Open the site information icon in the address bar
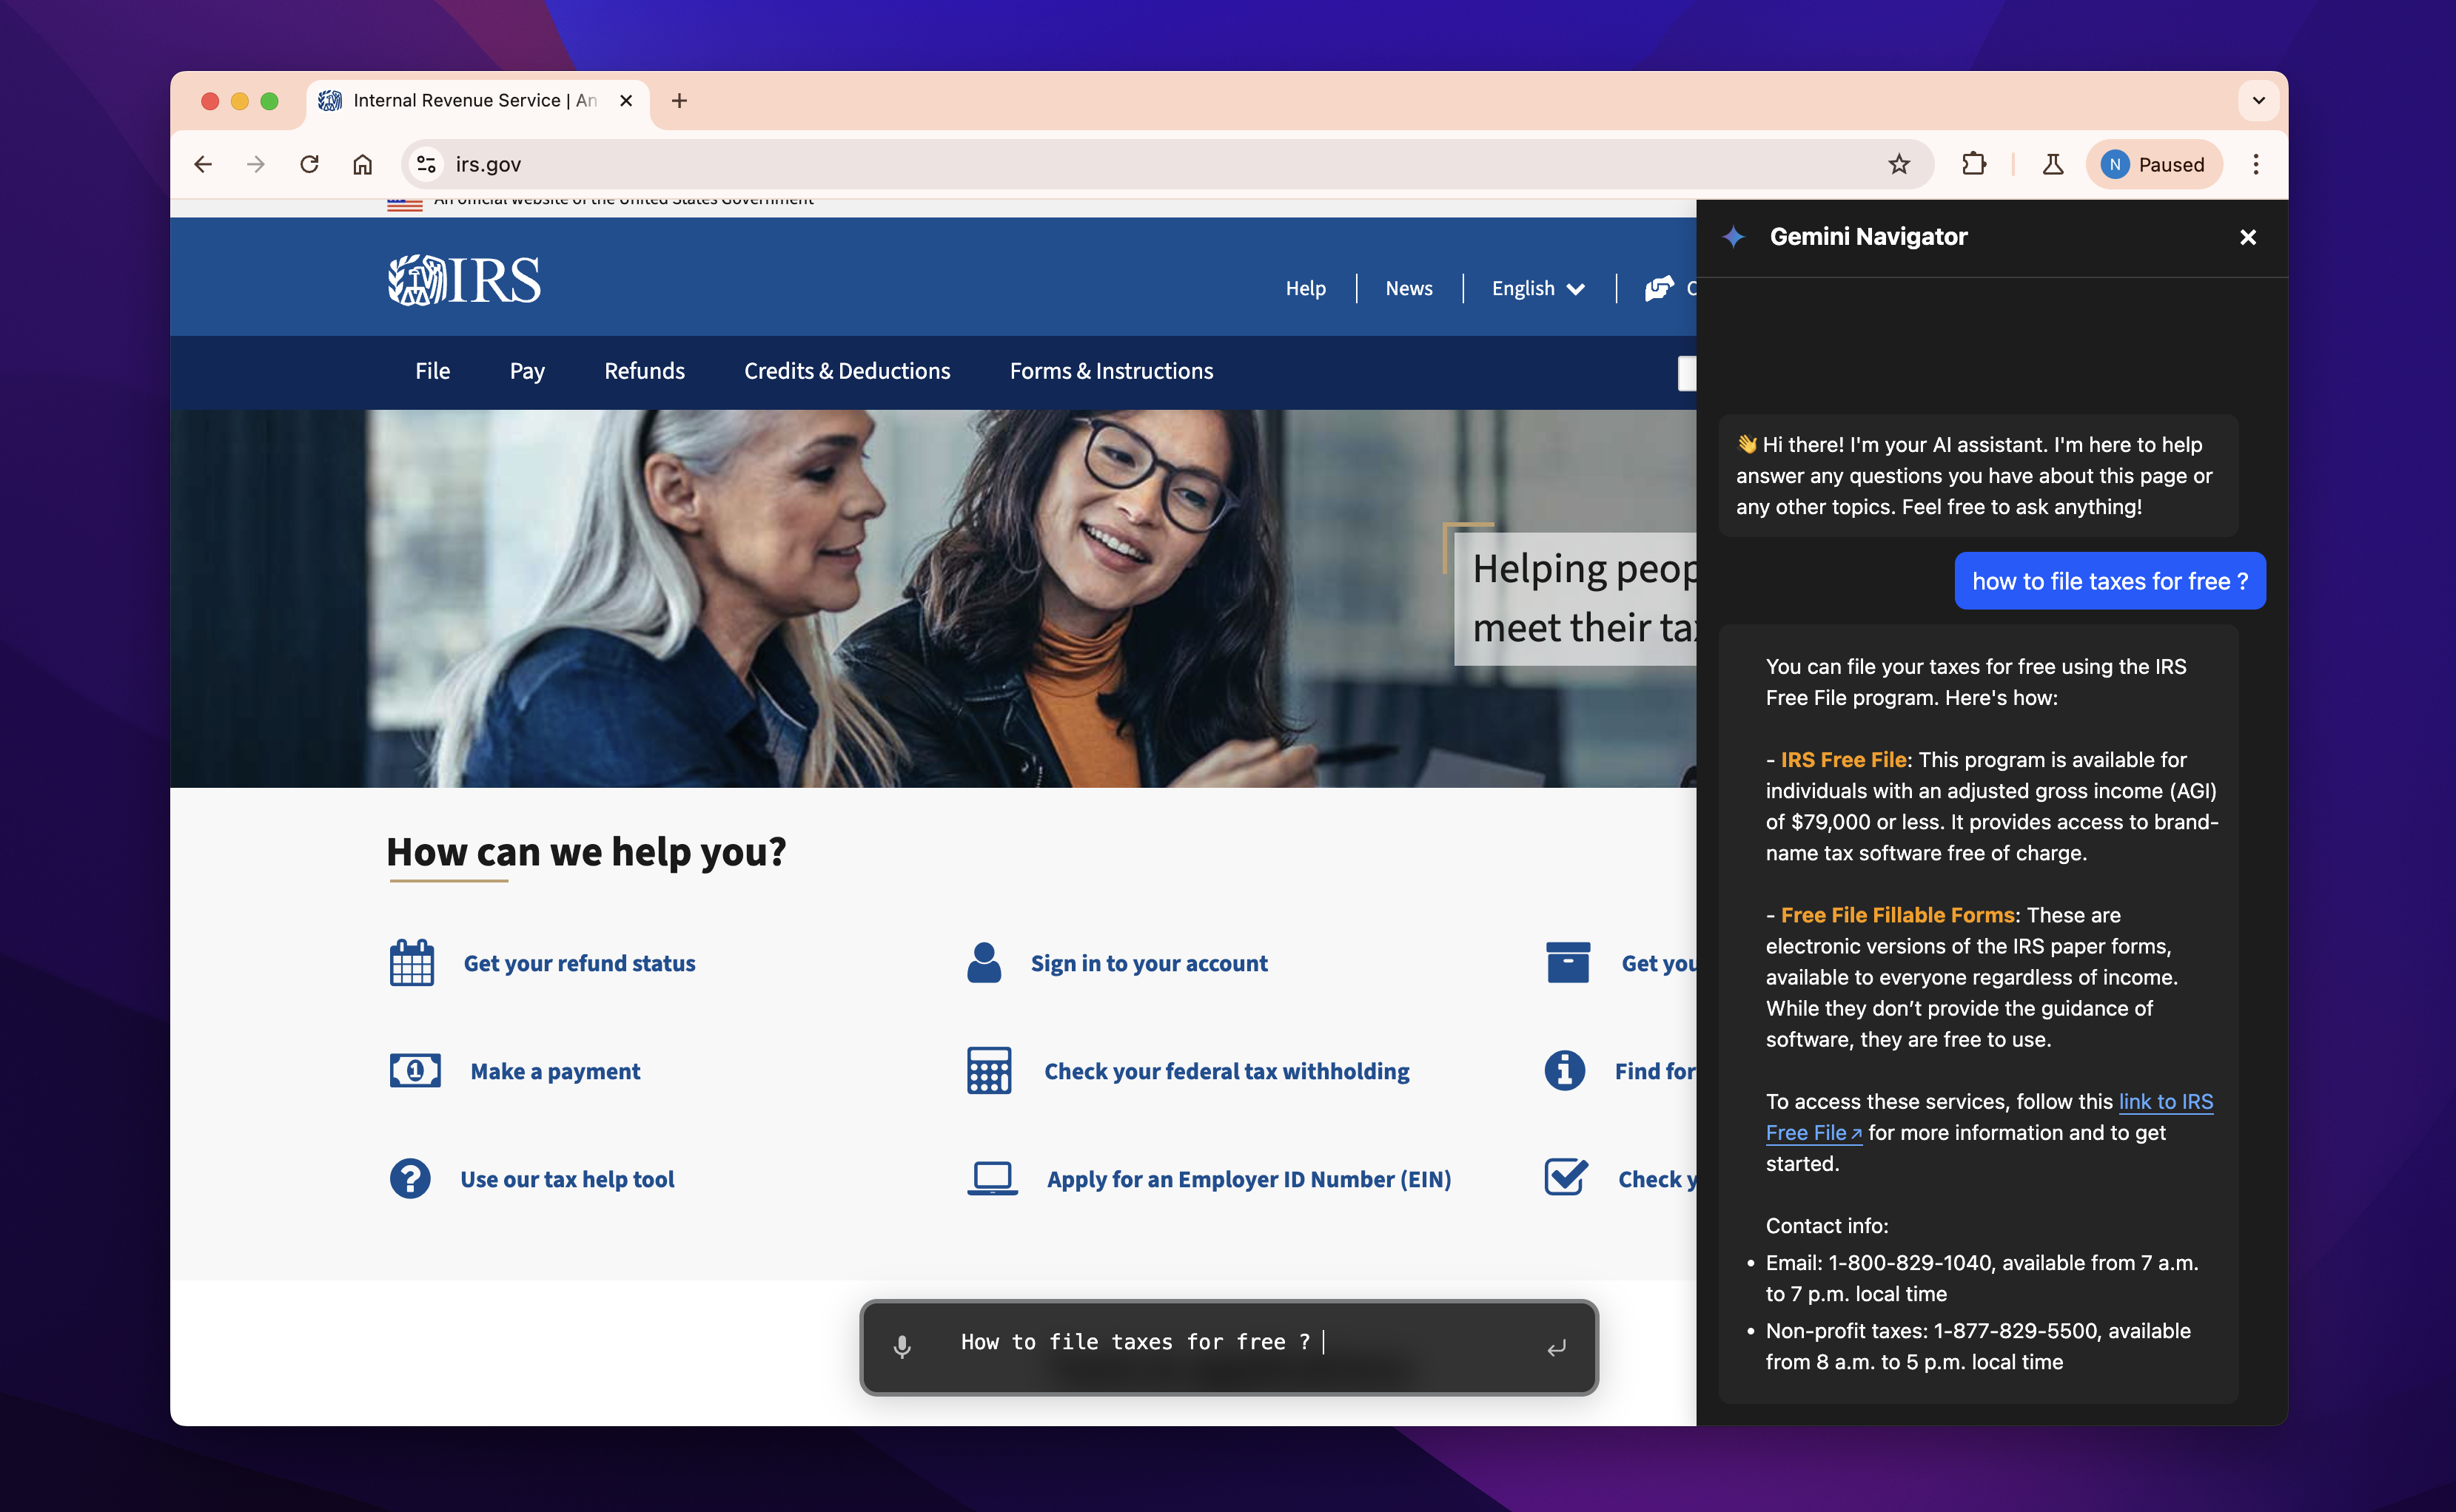 point(427,164)
